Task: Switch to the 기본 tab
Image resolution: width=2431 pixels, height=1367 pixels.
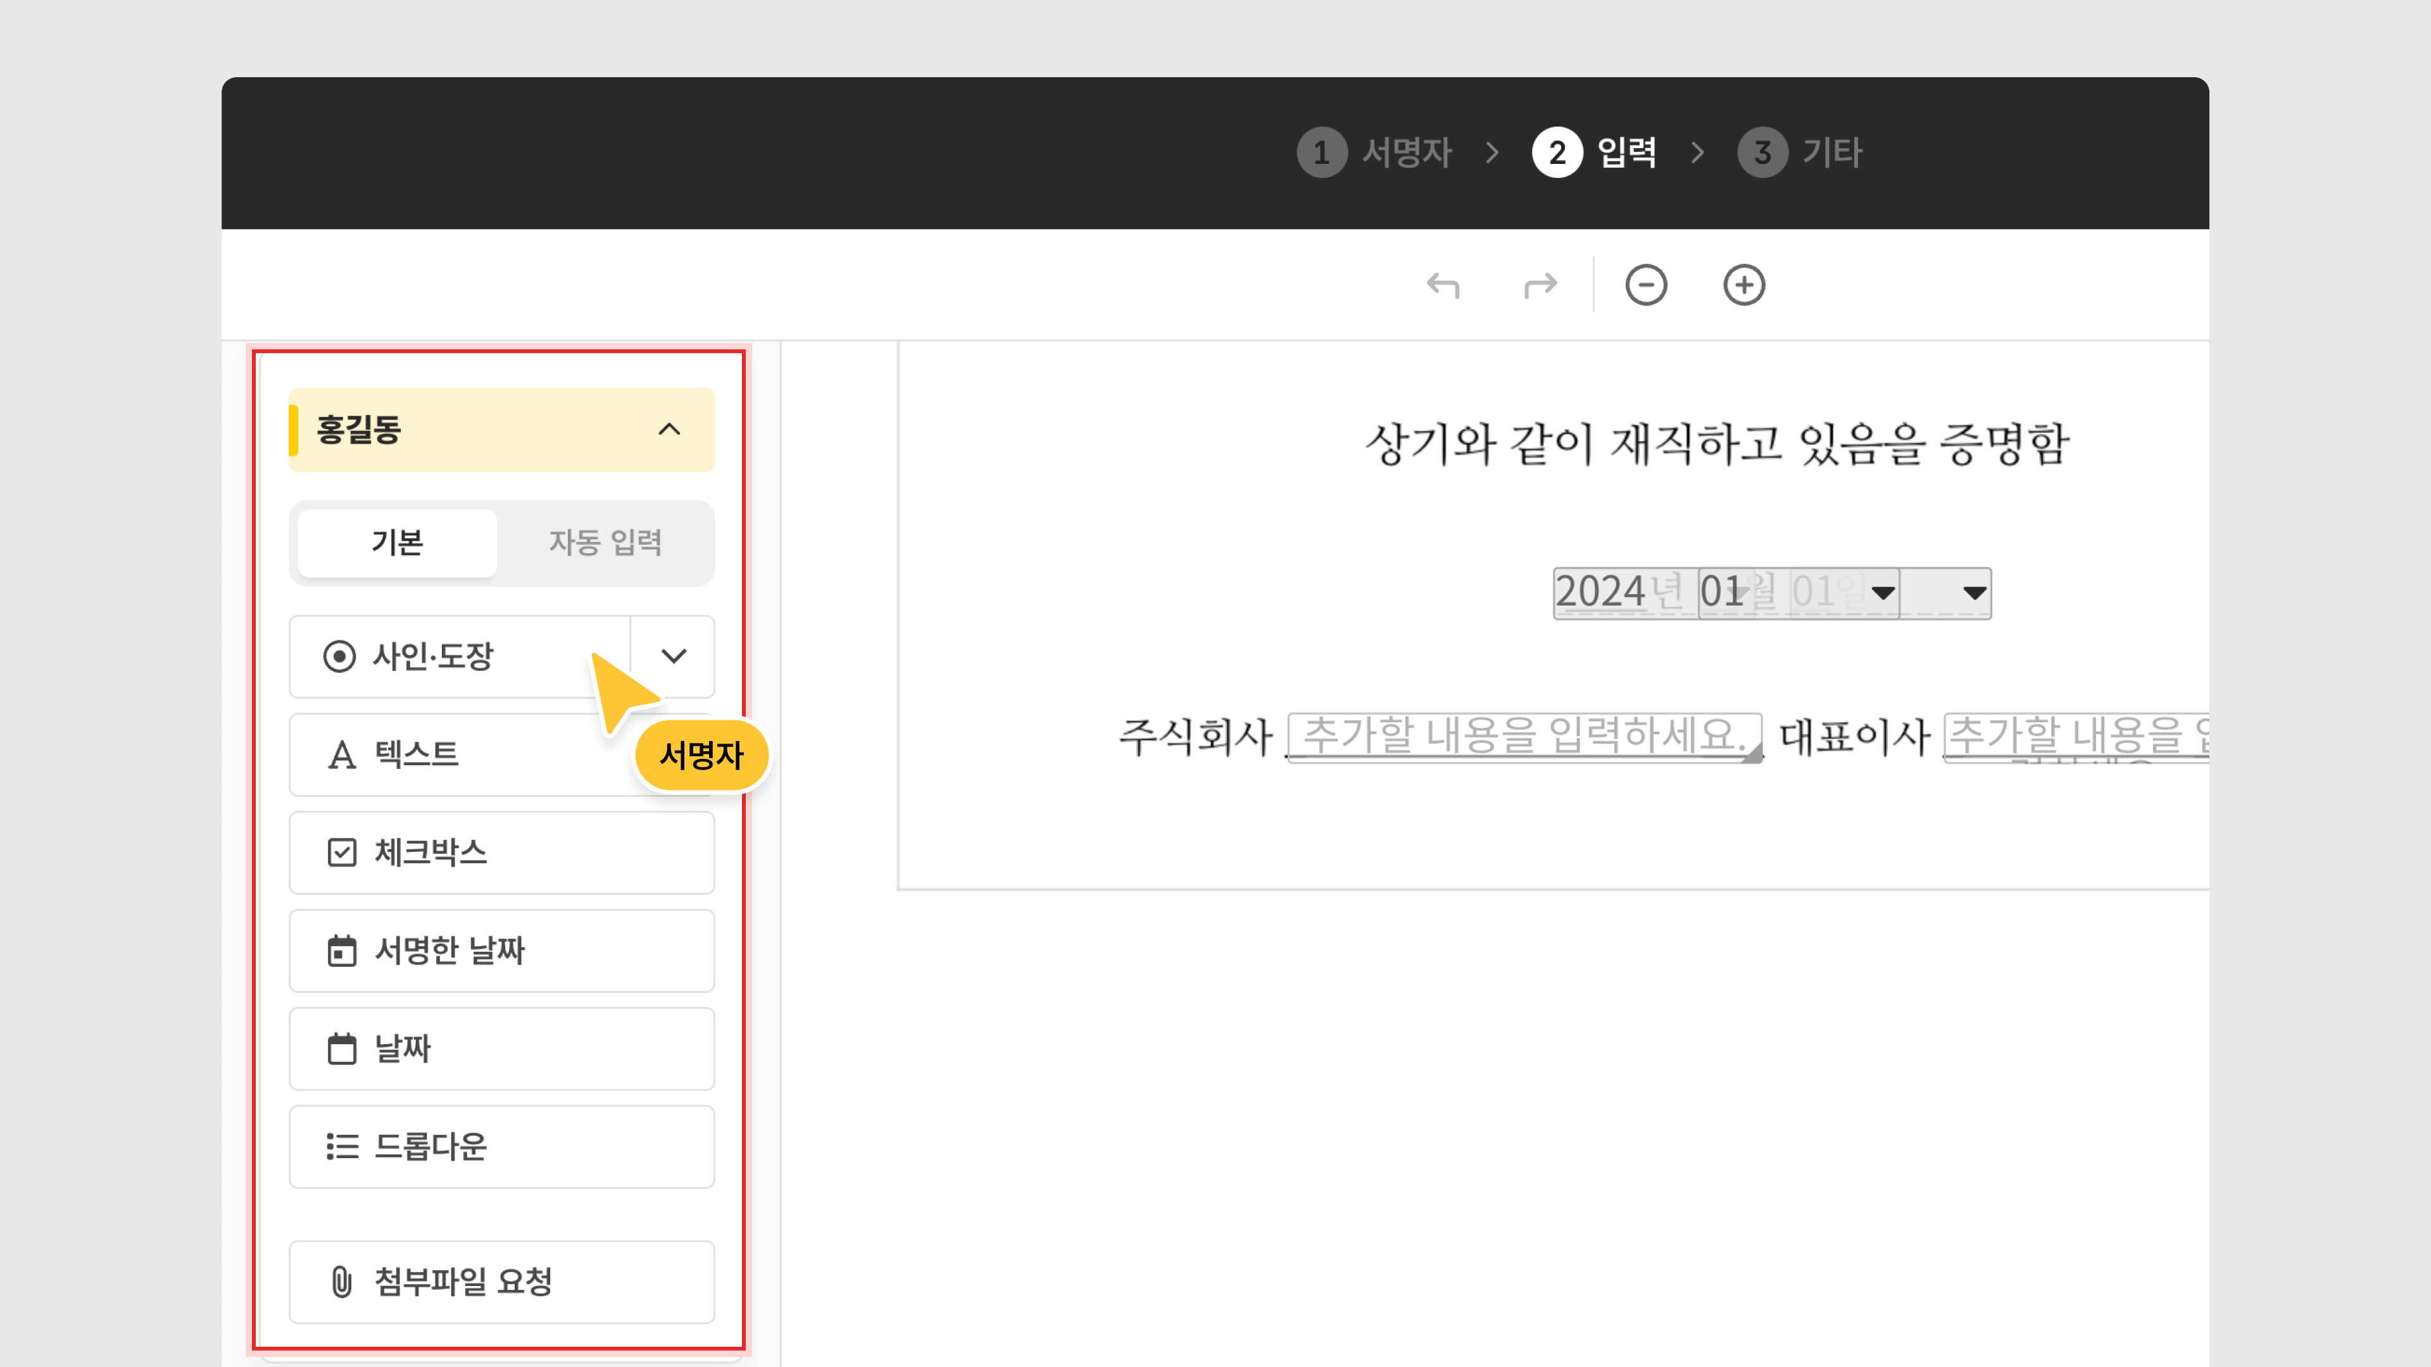Action: click(x=398, y=544)
